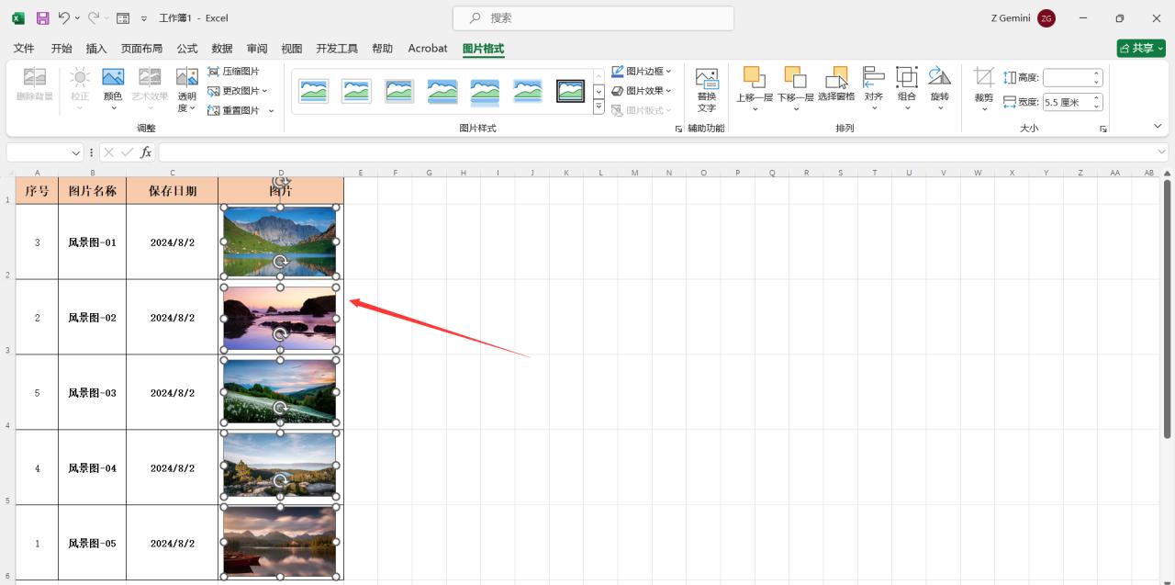The width and height of the screenshot is (1175, 585).
Task: Switch to 审阅 Review tab
Action: click(257, 49)
